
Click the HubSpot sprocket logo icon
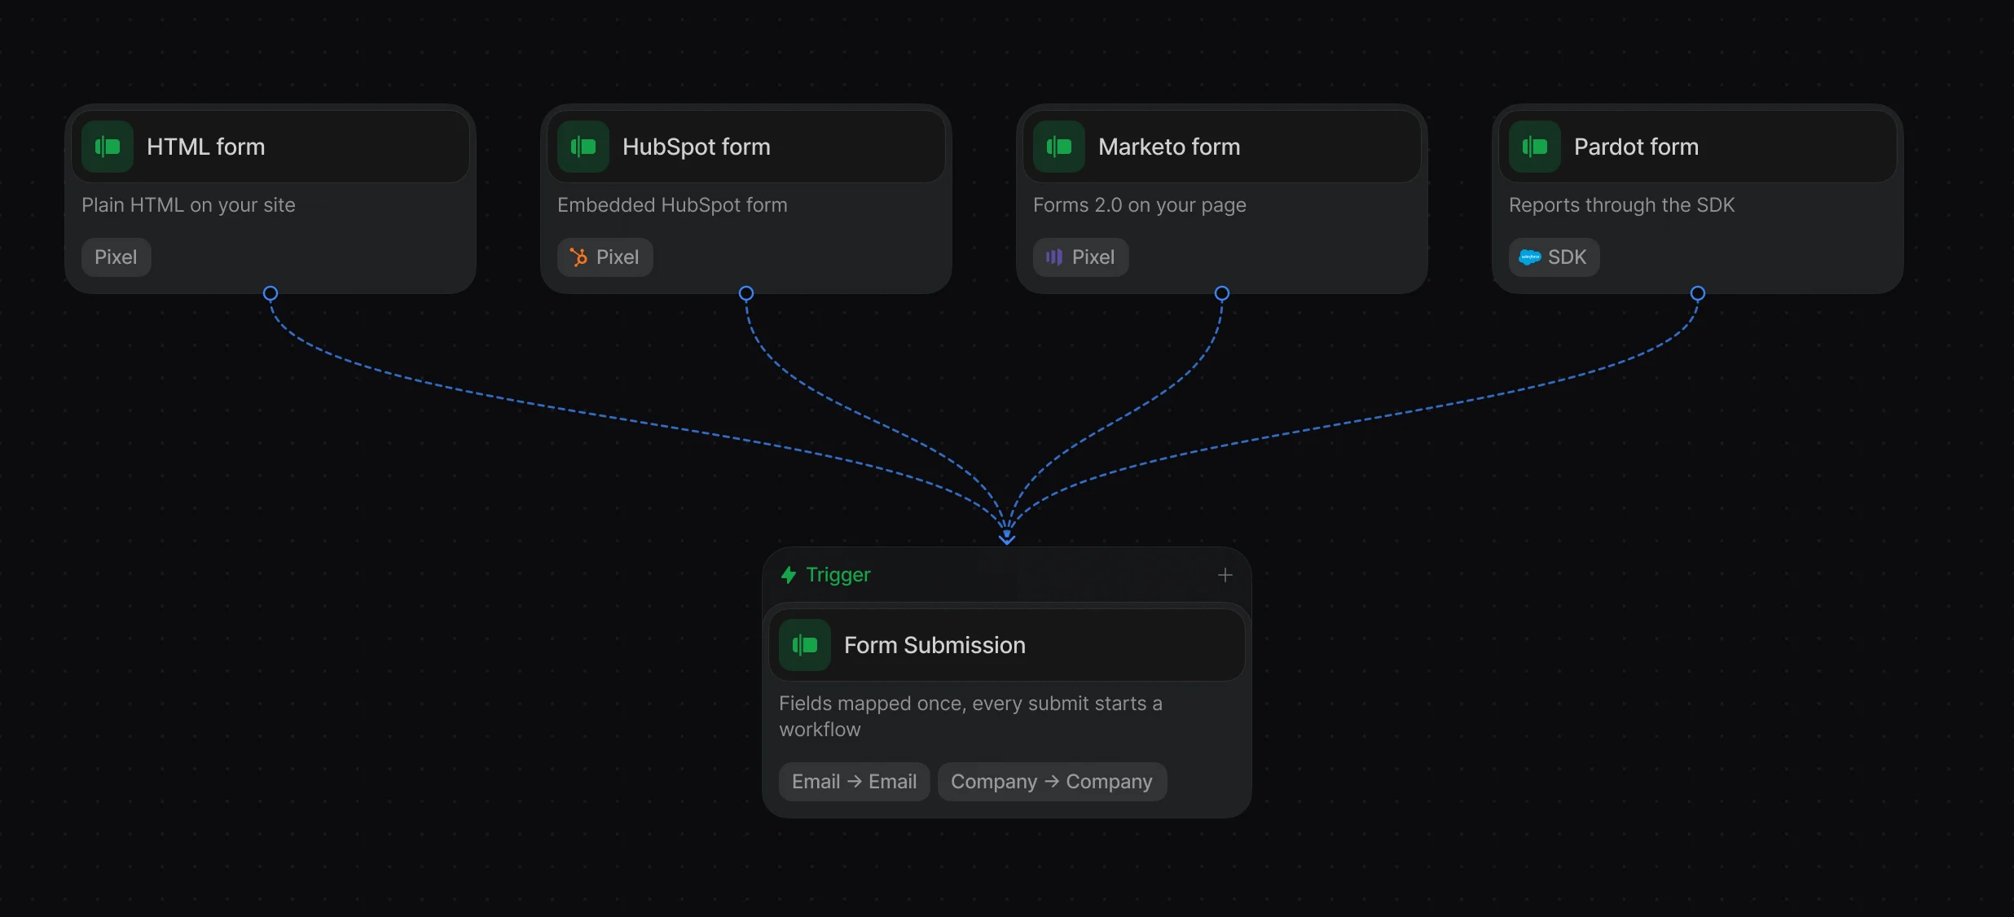click(578, 257)
